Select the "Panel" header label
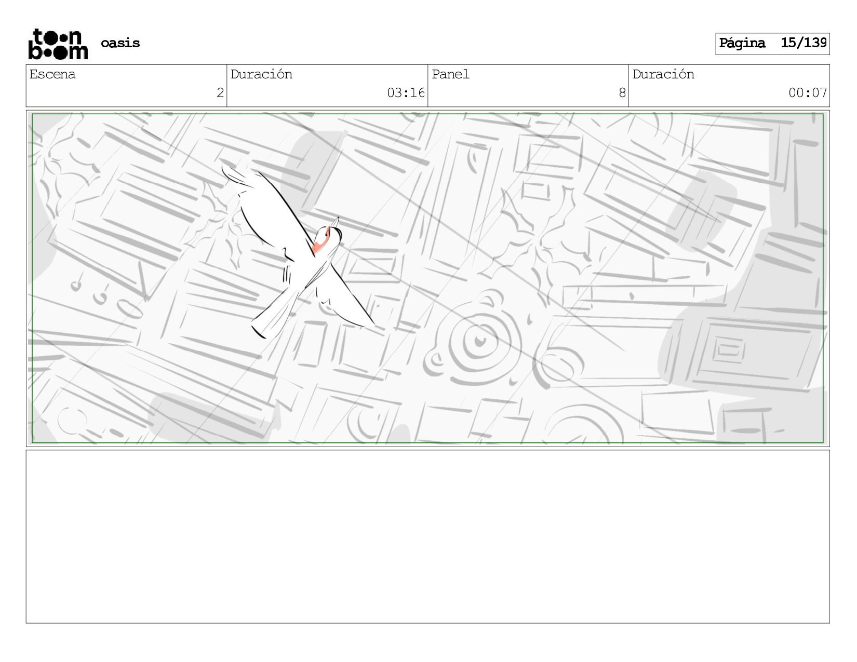 pos(450,74)
